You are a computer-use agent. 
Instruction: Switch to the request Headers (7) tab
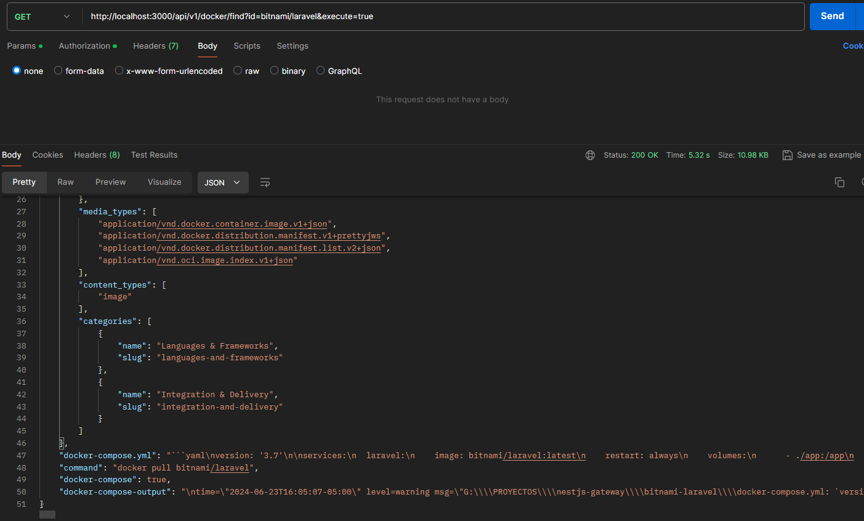click(155, 46)
